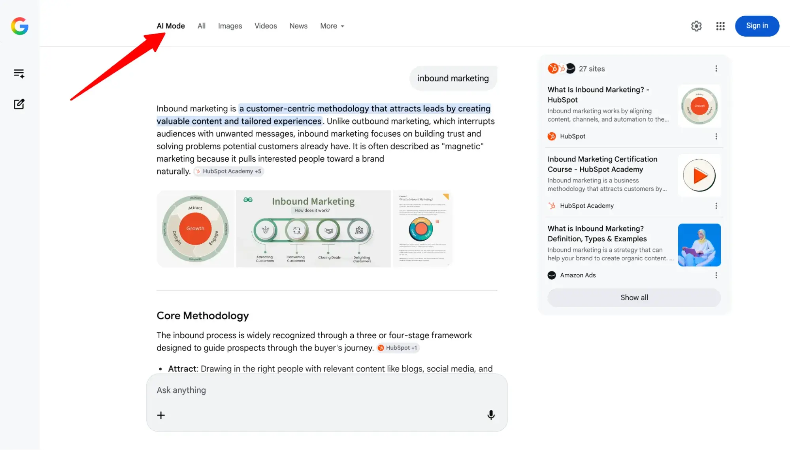
Task: Click the HubSpot Academy source name in sidebar
Action: 586,206
